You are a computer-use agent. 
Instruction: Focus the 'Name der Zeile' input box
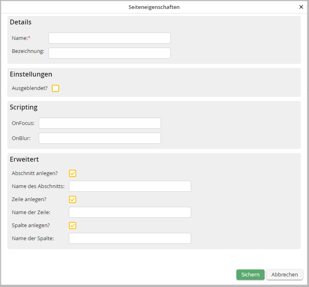click(130, 213)
